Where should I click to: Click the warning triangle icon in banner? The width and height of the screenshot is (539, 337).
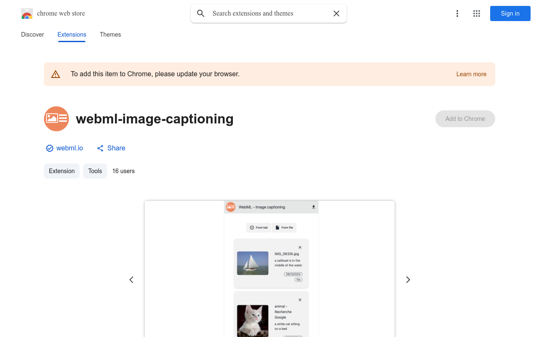[x=56, y=74]
